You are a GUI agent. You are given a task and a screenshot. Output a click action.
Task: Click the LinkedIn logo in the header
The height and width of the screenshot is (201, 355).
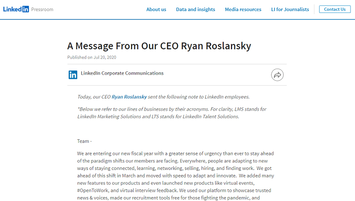click(16, 9)
